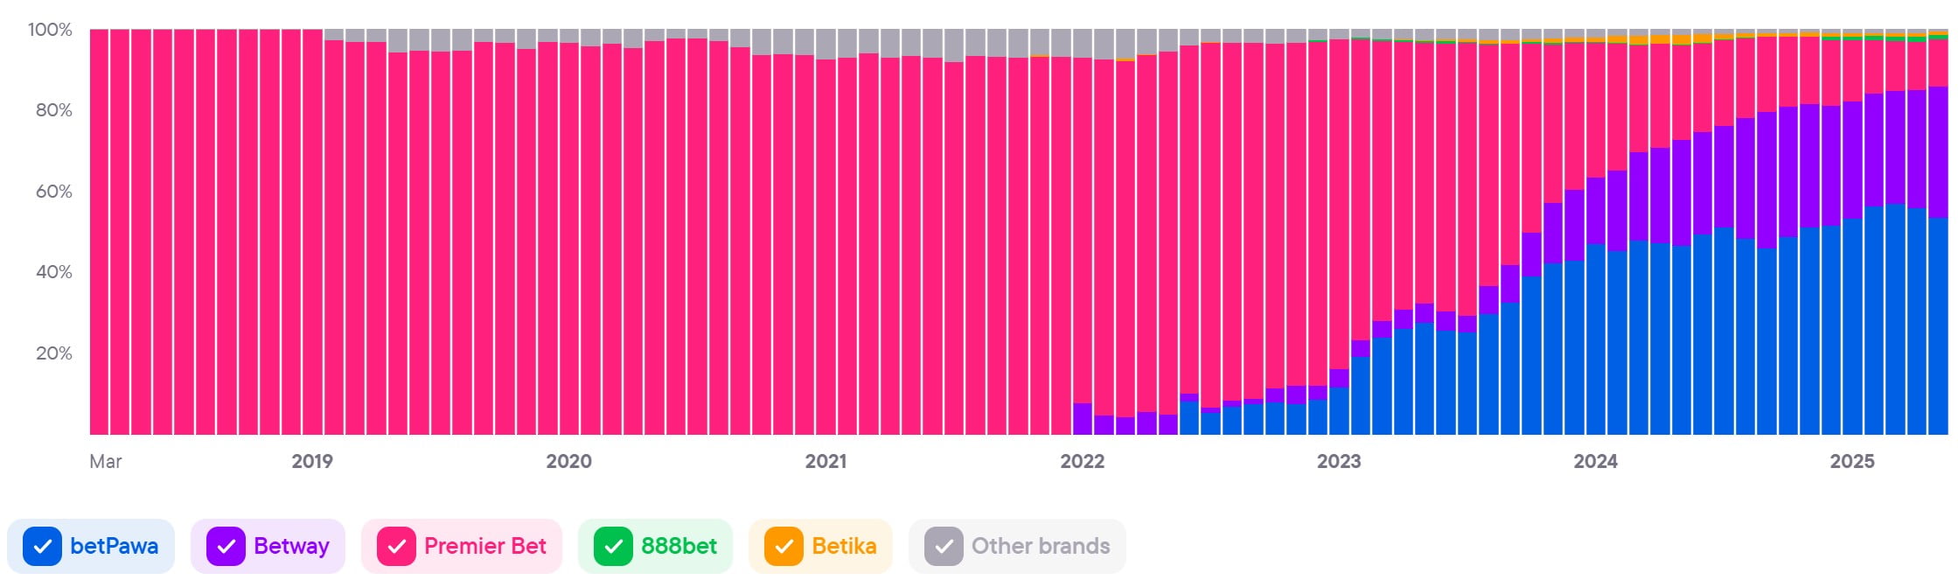Click the 20% y-axis label
This screenshot has height=580, width=1958.
(x=53, y=353)
